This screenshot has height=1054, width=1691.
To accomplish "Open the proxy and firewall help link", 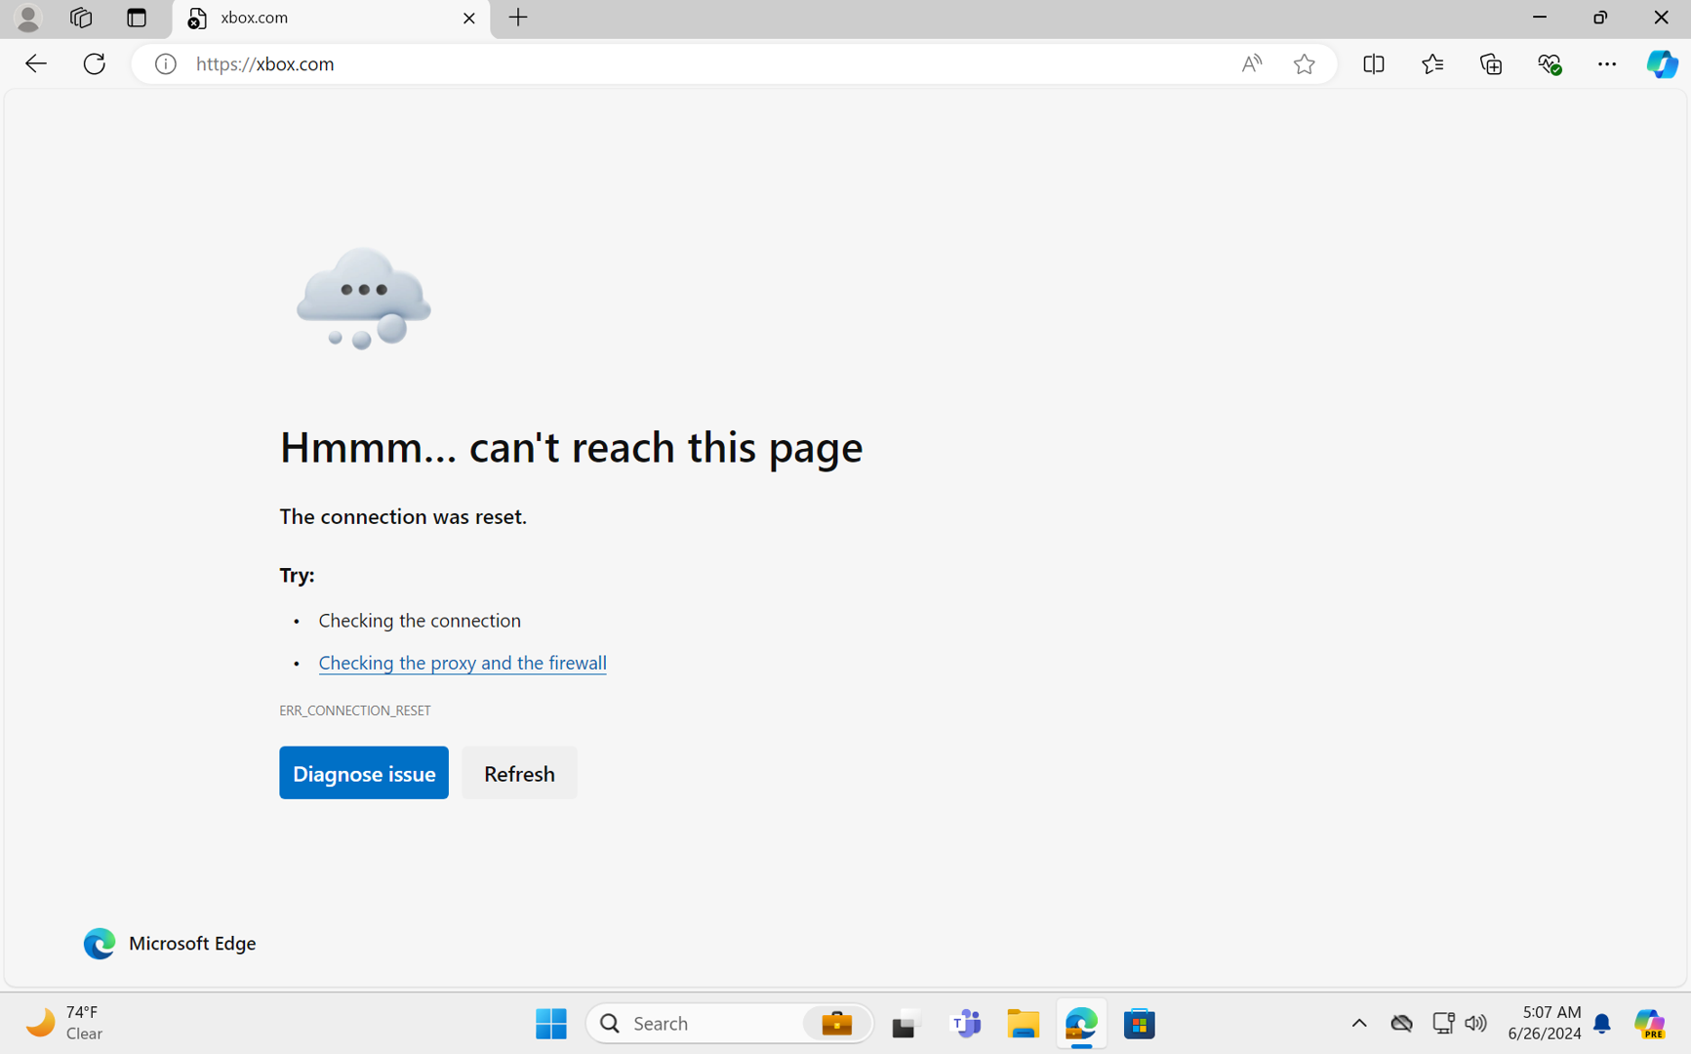I will click(462, 662).
